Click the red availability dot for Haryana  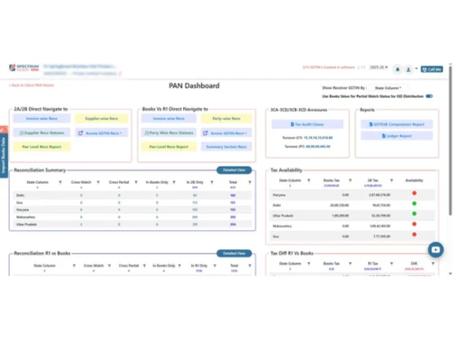pyautogui.click(x=414, y=193)
